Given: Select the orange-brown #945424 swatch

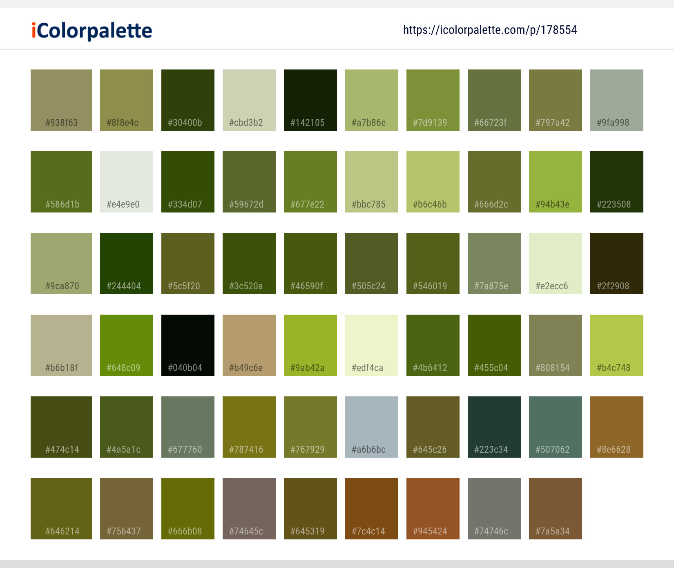Looking at the screenshot, I should pyautogui.click(x=433, y=509).
